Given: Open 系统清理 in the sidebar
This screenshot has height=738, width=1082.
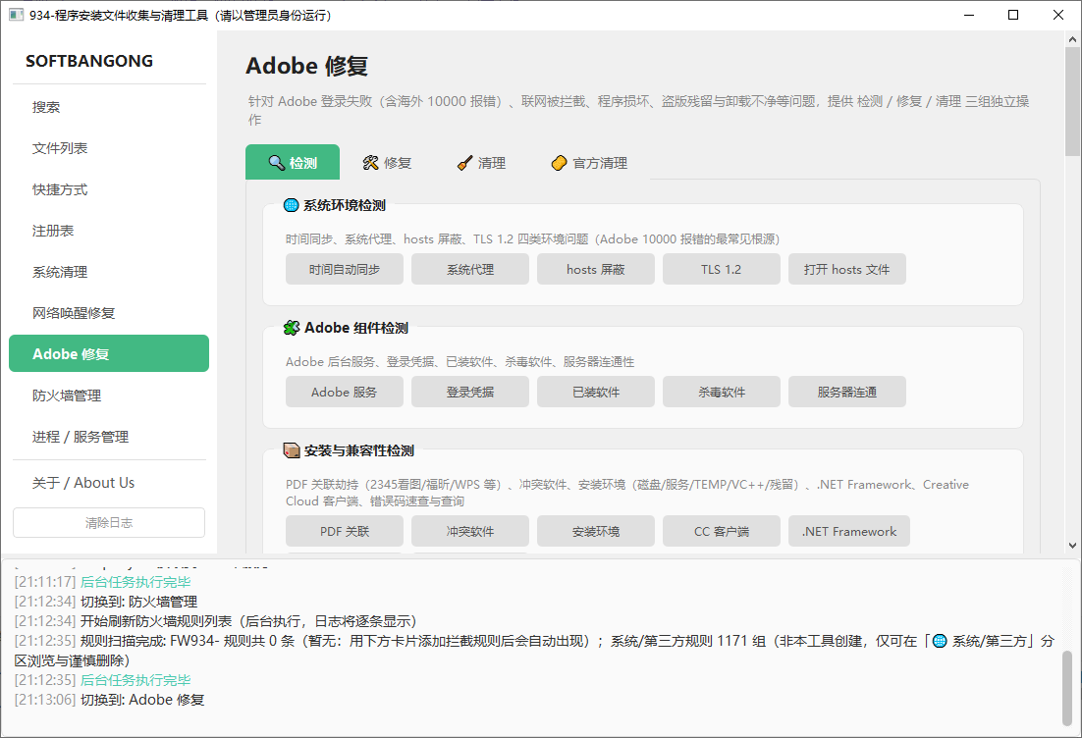Looking at the screenshot, I should (x=109, y=272).
